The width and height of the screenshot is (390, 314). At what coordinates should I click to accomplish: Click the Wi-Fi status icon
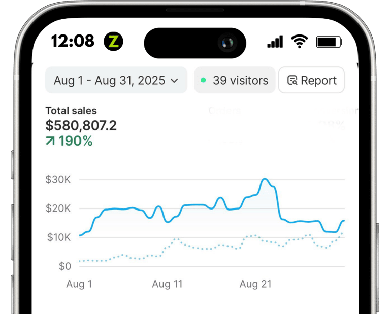coord(300,41)
